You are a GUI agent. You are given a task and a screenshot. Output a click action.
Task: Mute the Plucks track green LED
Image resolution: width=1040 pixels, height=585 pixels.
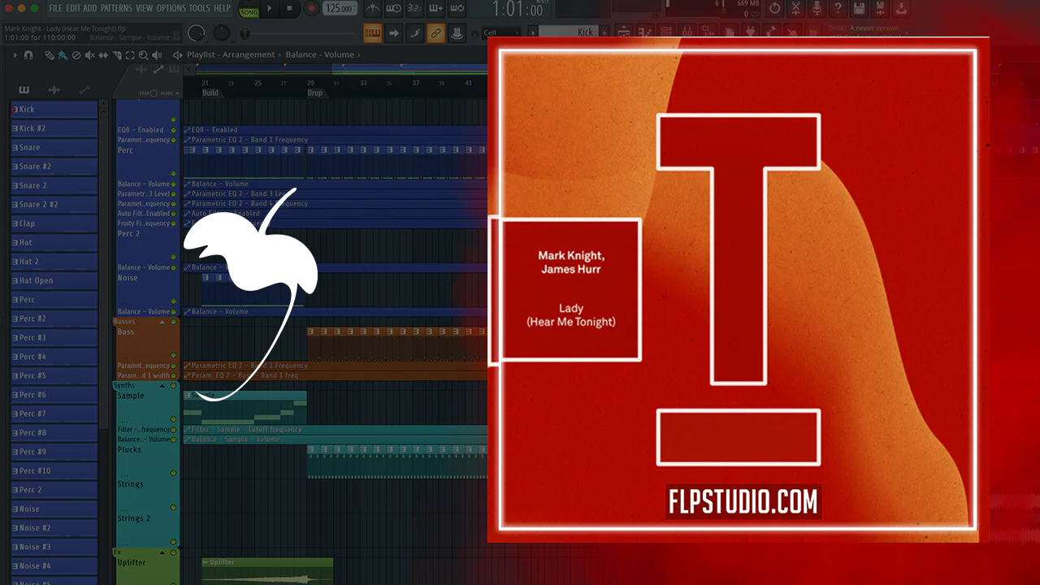click(173, 473)
